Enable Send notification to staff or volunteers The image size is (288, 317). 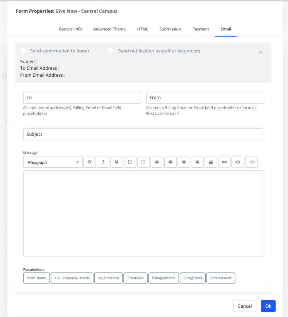click(111, 51)
